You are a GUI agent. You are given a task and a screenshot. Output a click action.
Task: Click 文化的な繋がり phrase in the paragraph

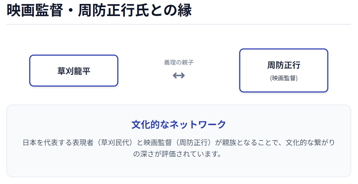pos(311,143)
